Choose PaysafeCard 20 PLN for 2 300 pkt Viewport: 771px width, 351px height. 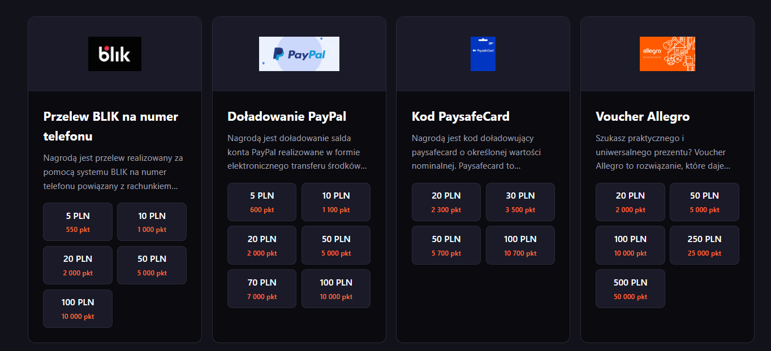[446, 202]
